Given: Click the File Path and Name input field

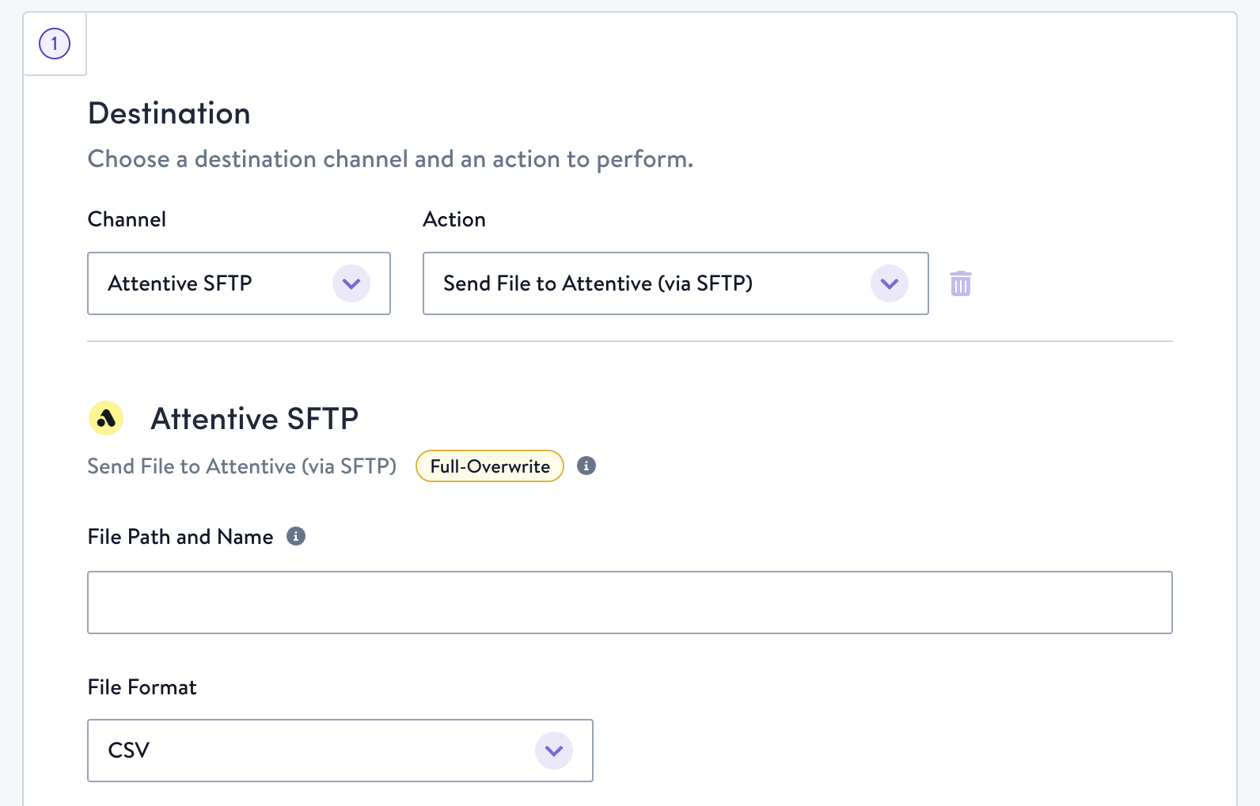Looking at the screenshot, I should [630, 603].
